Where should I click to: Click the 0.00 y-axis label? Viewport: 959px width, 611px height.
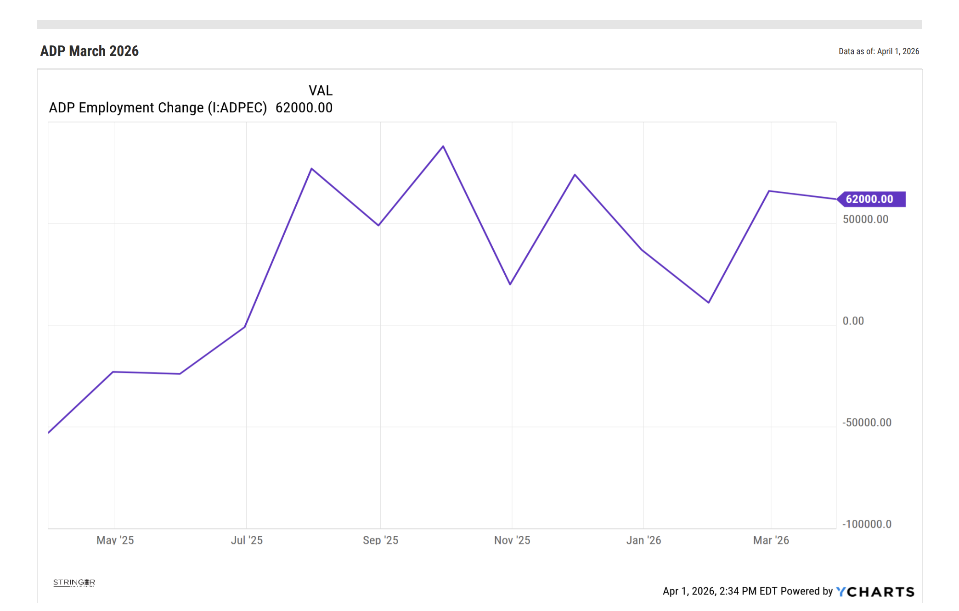pyautogui.click(x=853, y=321)
